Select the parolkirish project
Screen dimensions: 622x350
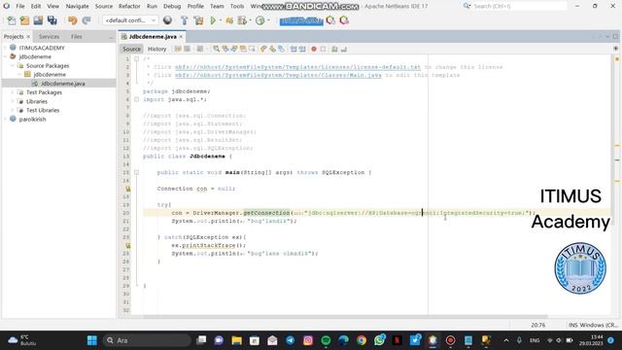pyautogui.click(x=32, y=120)
